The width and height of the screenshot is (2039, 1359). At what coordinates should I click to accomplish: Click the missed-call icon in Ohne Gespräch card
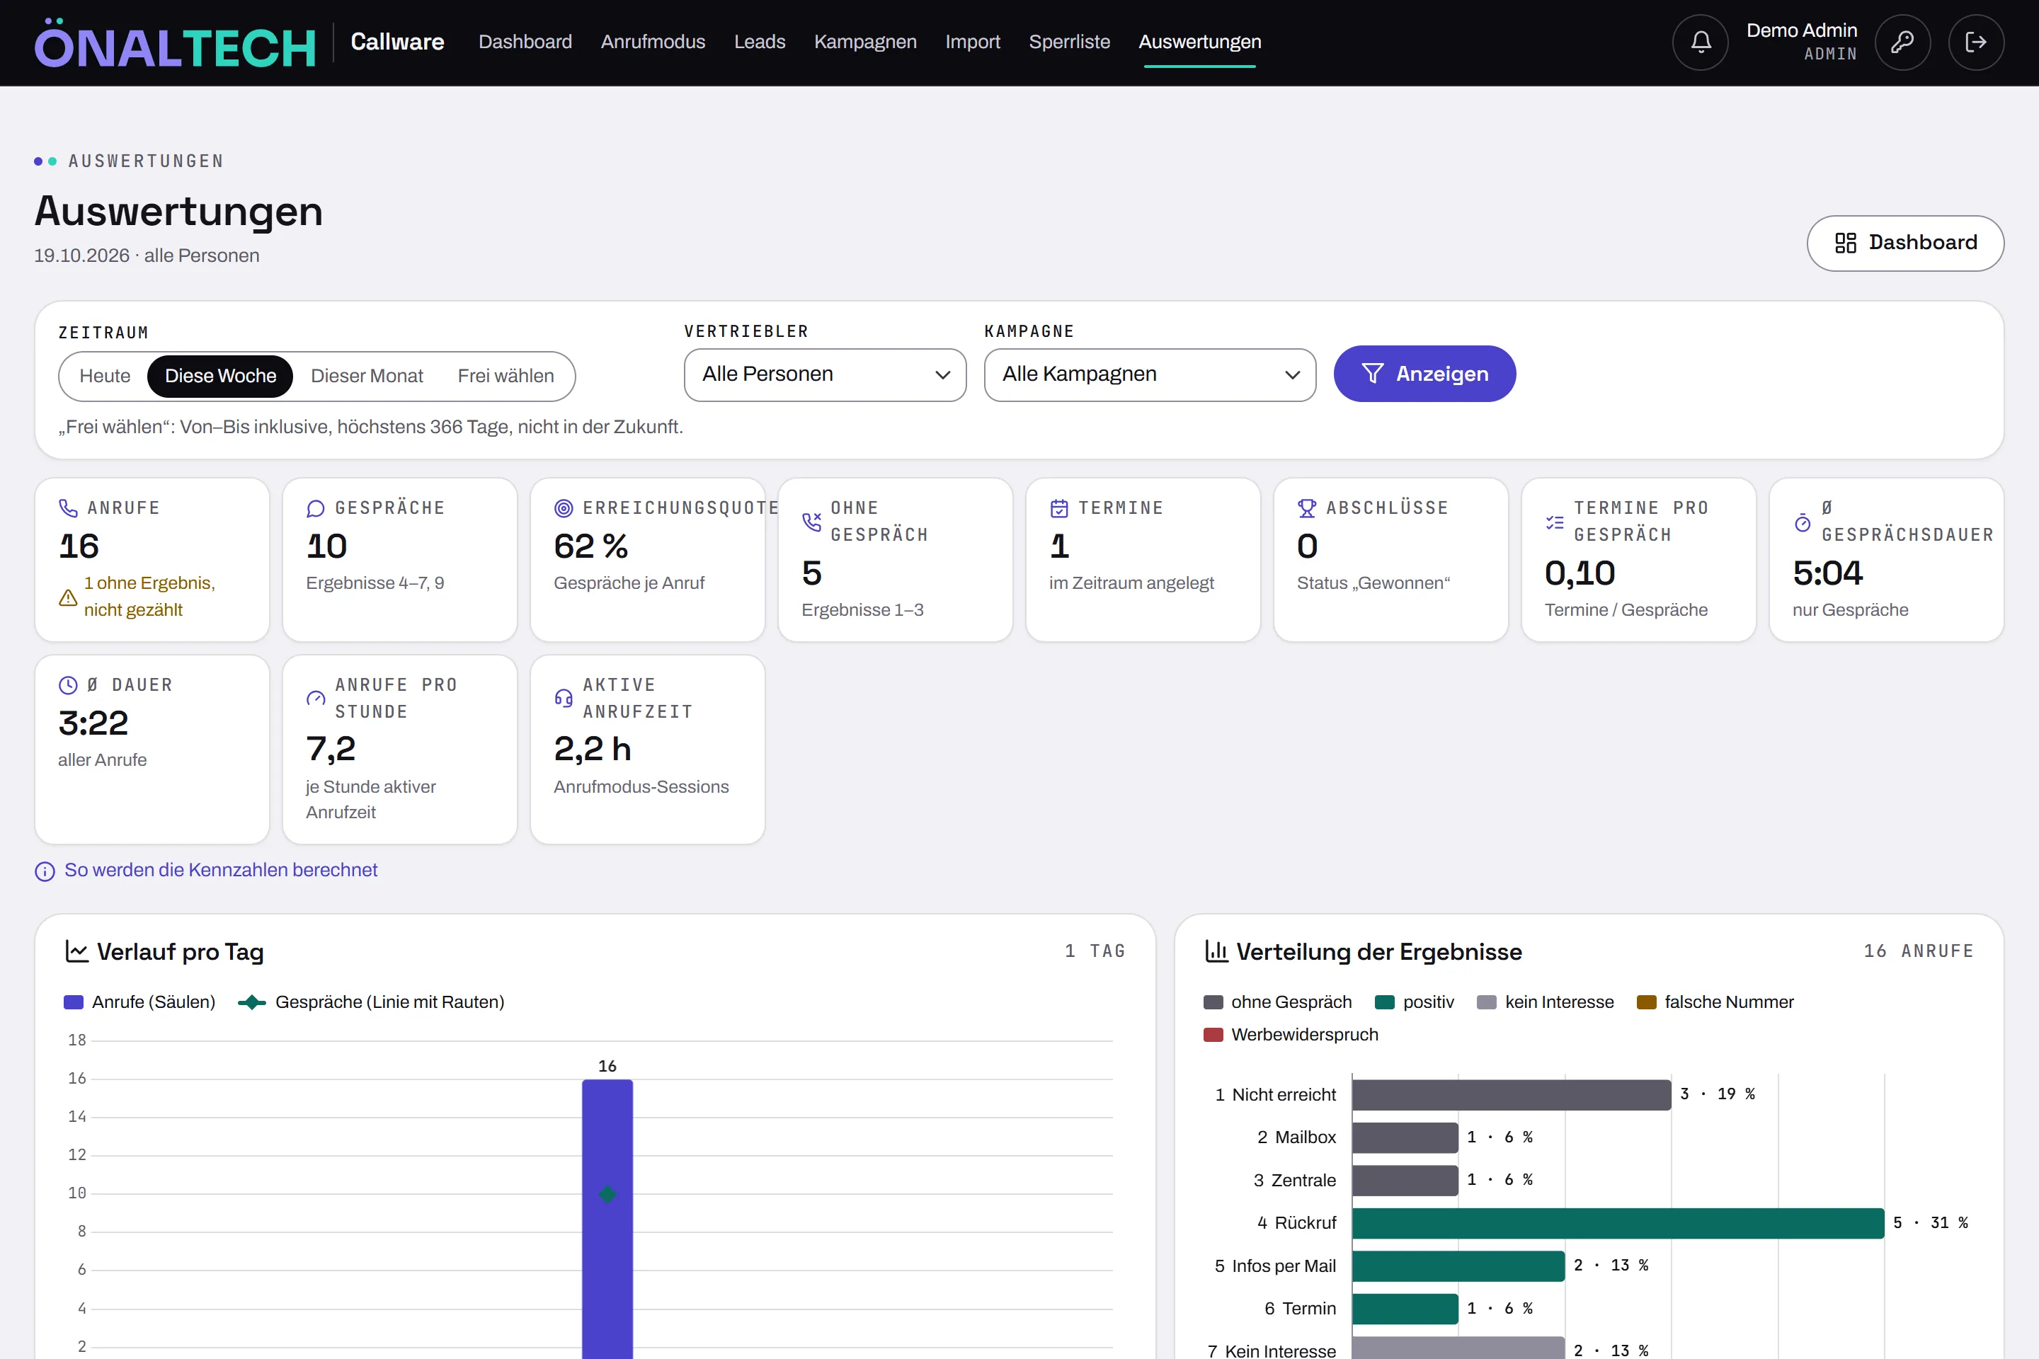tap(811, 522)
